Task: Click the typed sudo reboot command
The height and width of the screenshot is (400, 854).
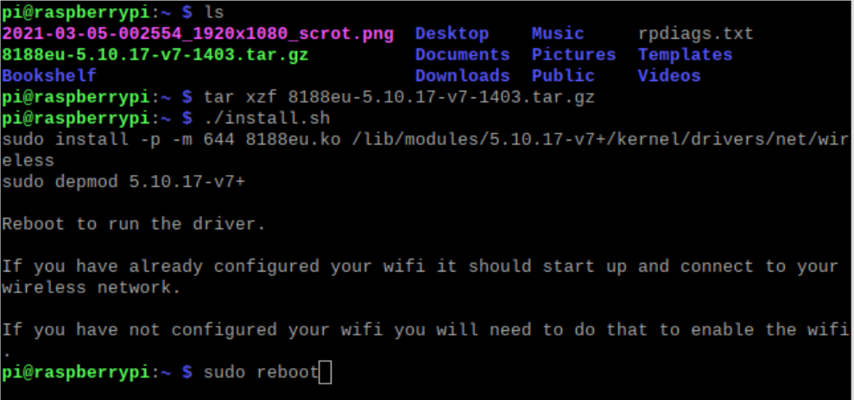Action: click(x=261, y=372)
